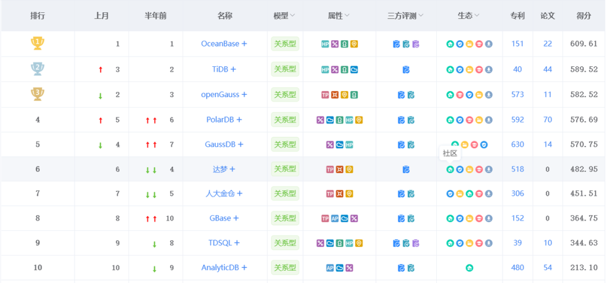Viewport: 607px width, 283px height.
Task: Click the green community home icon in 达梦 row
Action: point(450,170)
